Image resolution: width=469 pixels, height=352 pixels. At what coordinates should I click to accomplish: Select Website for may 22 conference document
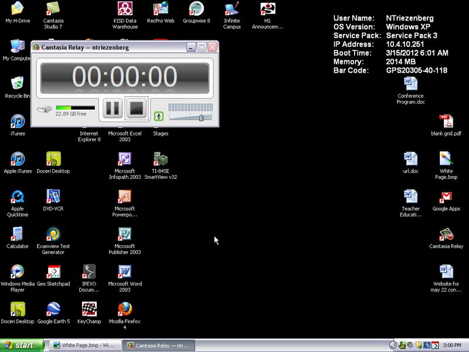(446, 278)
